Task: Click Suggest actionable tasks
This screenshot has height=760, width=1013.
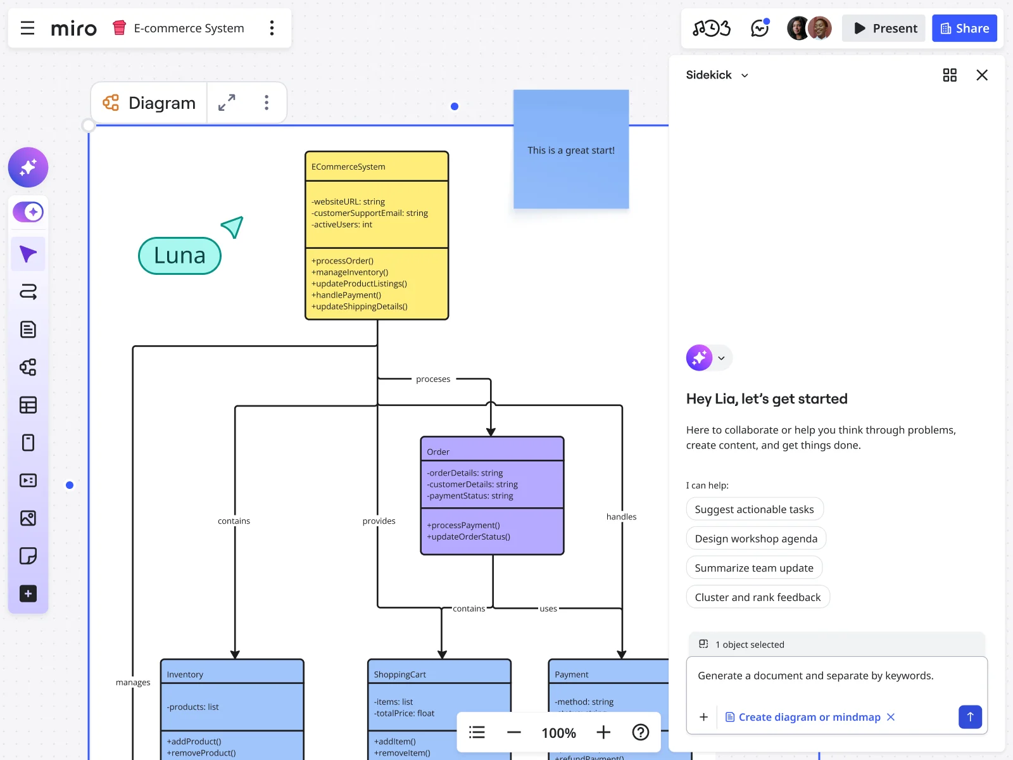Action: 755,509
